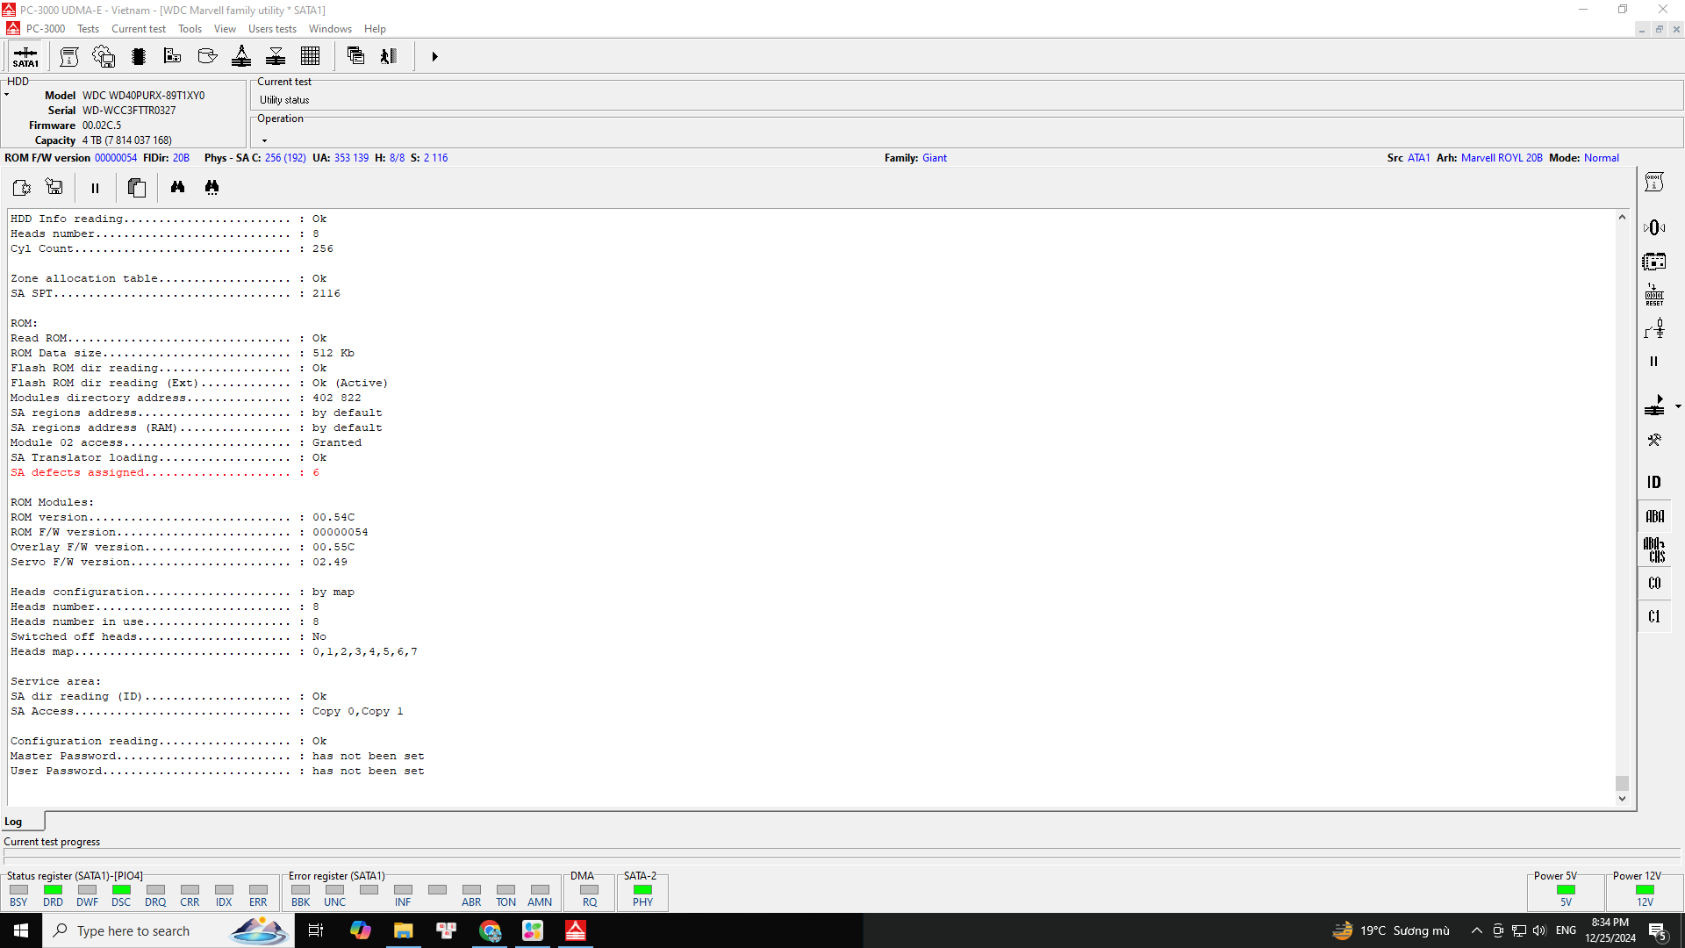
Task: Click the Family value Giant
Action: [x=934, y=158]
